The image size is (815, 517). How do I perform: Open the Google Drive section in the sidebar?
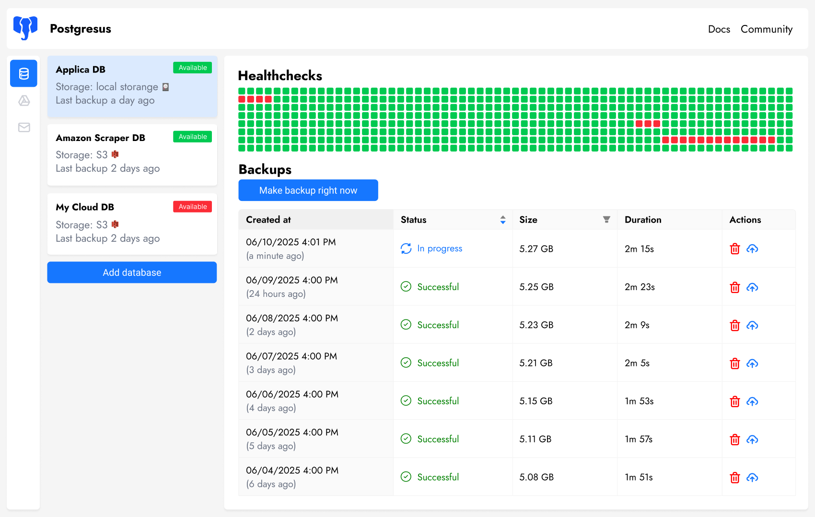(23, 101)
